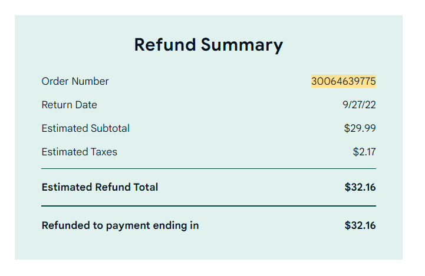Select the taxes amount $2.17
The width and height of the screenshot is (425, 276).
364,152
